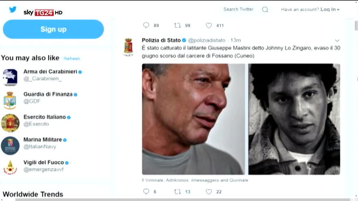Click the Search Twitter field

point(238,9)
